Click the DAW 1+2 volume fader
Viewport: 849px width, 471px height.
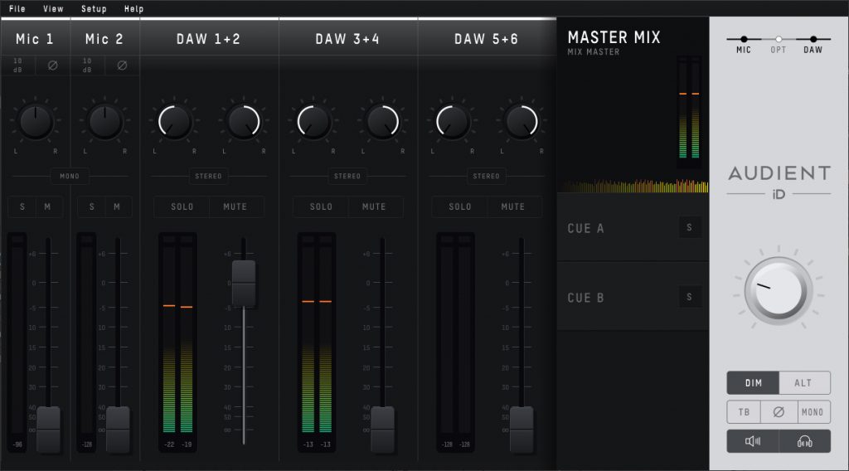coord(244,282)
